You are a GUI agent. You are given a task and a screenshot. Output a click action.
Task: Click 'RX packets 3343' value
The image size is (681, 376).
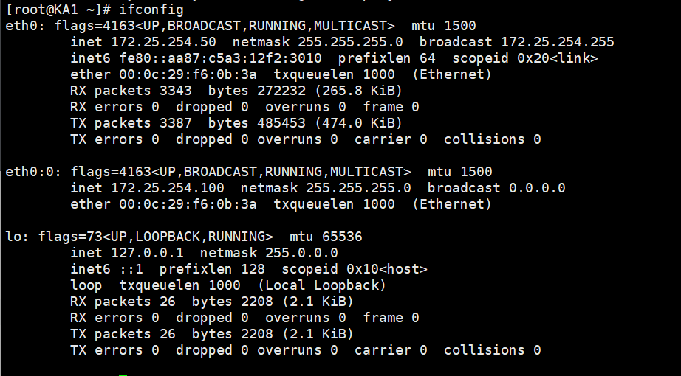coord(131,91)
